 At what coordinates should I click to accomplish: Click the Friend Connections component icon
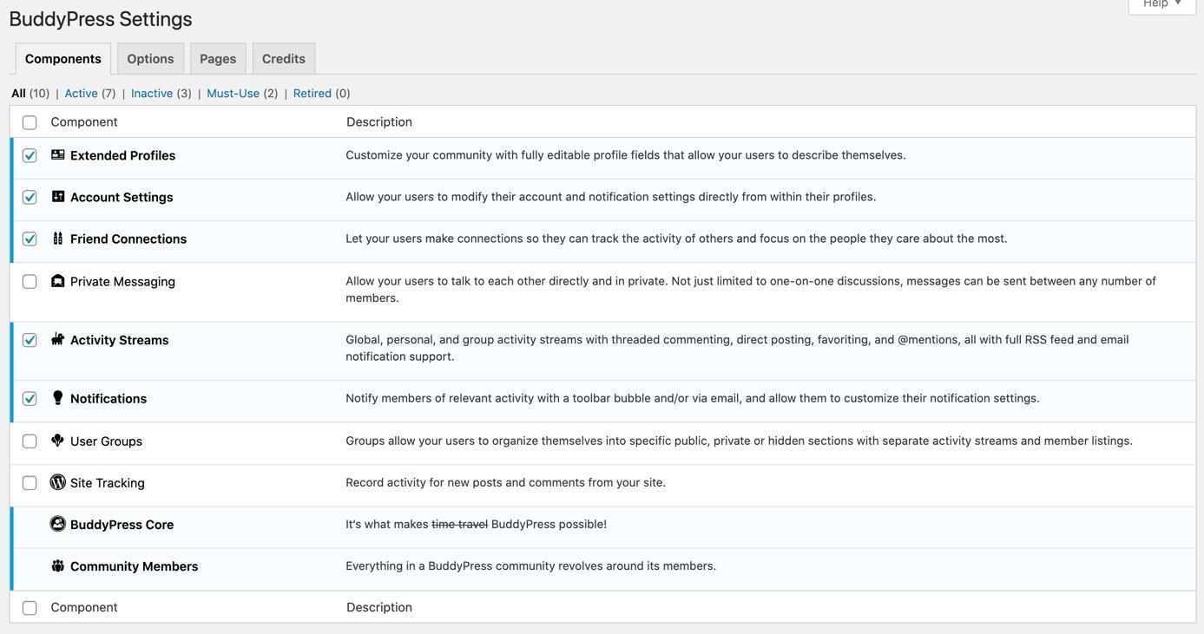(58, 239)
